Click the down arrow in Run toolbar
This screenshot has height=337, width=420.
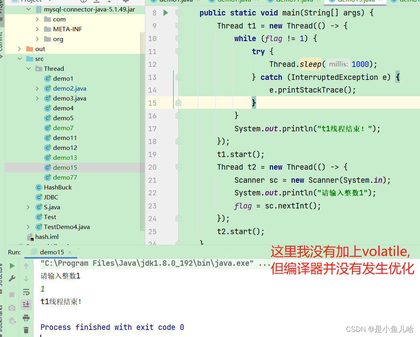(x=26, y=278)
